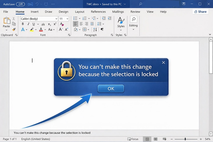Open the Paragraph dialog launcher
Image resolution: width=213 pixels, height=142 pixels.
(x=112, y=35)
